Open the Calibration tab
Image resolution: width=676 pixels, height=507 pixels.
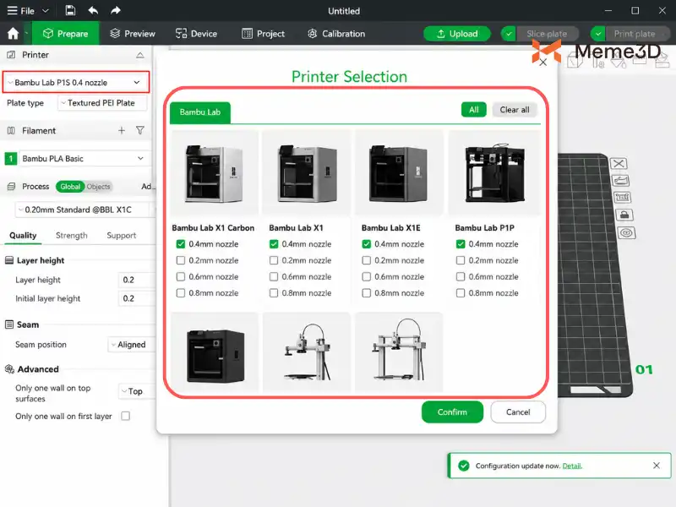[x=336, y=34]
